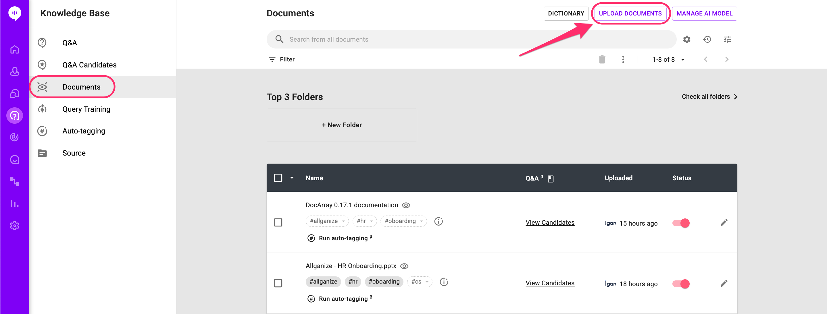Click the UPLOAD DOCUMENTS button
The height and width of the screenshot is (314, 827).
point(630,13)
